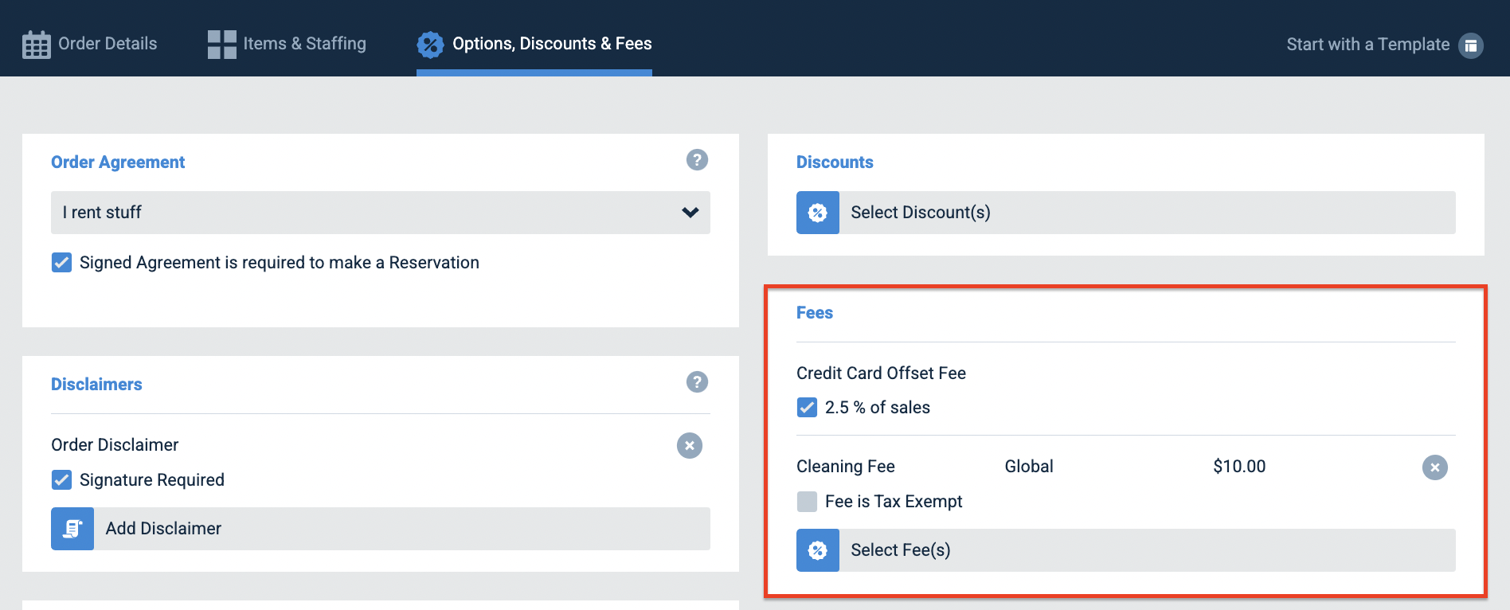The width and height of the screenshot is (1510, 610).
Task: Remove the Order Disclaimer
Action: pyautogui.click(x=690, y=446)
